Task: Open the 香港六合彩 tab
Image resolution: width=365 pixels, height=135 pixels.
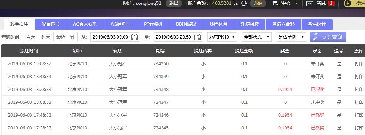Action: [x=283, y=24]
